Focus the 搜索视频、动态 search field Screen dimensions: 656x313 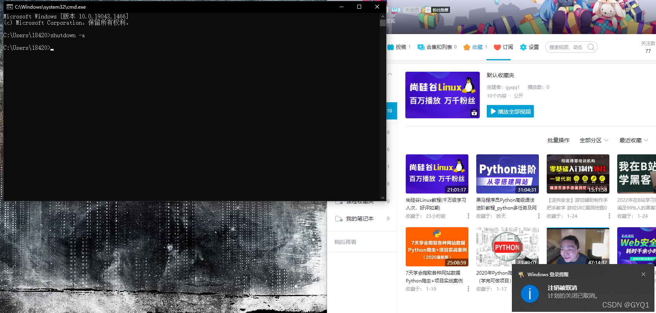pyautogui.click(x=571, y=47)
